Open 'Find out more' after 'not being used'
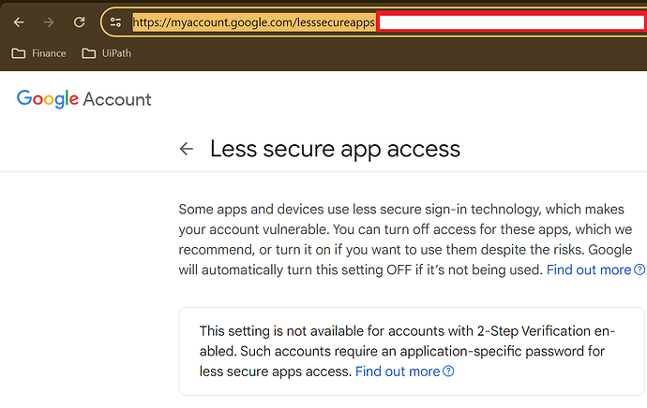The image size is (647, 408). [x=589, y=270]
